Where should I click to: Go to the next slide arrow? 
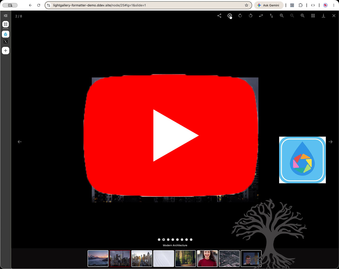[330, 142]
